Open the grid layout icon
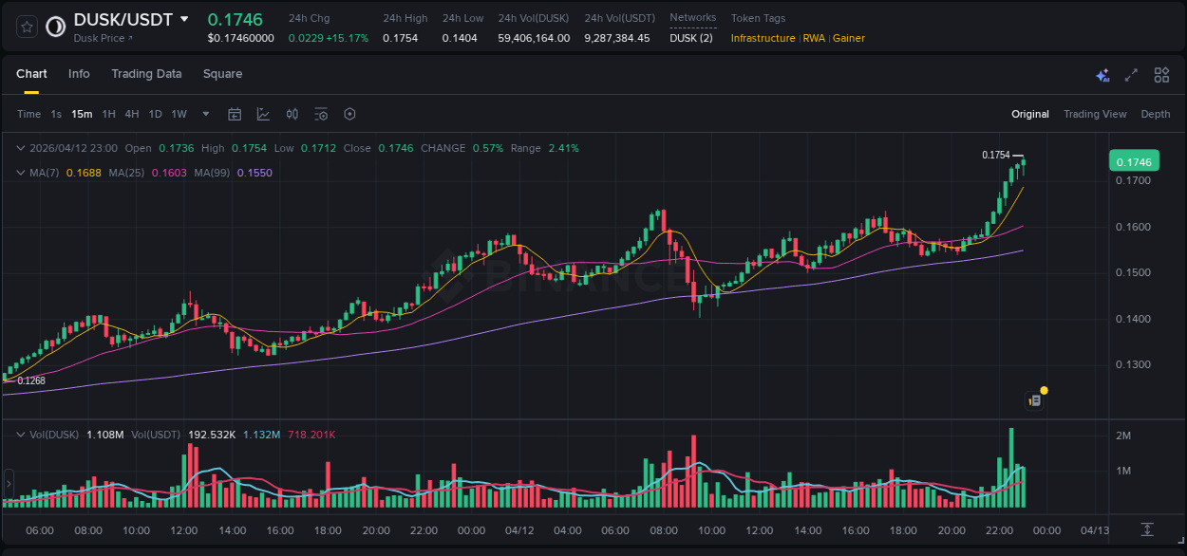This screenshot has height=556, width=1187. coord(1161,74)
